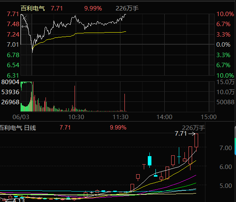Viewport: 236px width, 202px height.
Task: Click the 7.71 price in daily chart header
Action: (65, 128)
